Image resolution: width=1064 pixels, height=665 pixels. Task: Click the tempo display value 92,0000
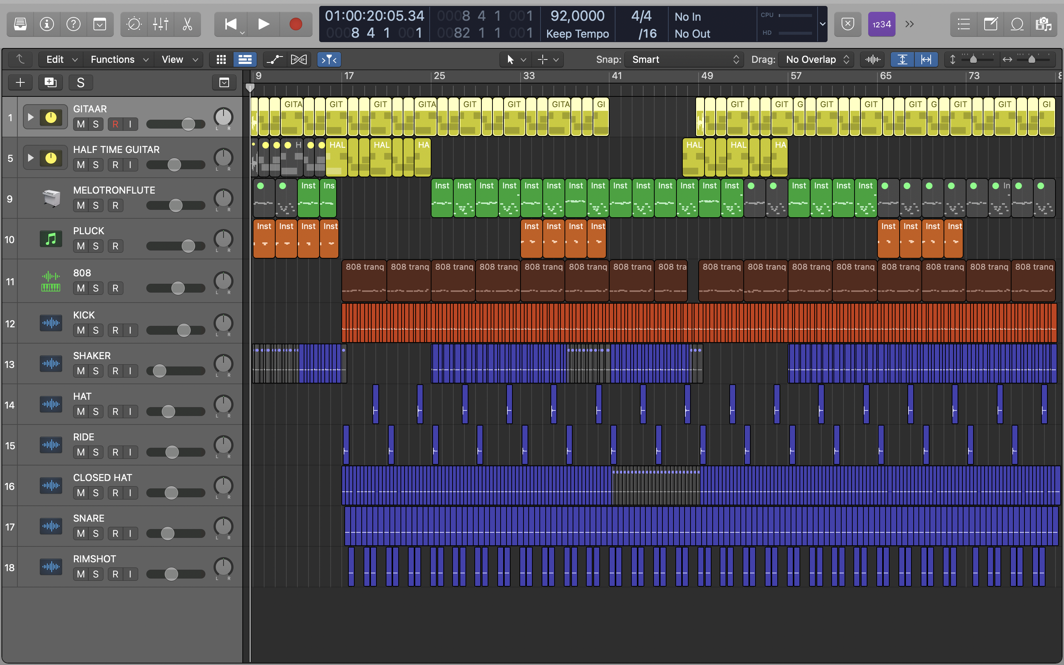click(x=577, y=16)
